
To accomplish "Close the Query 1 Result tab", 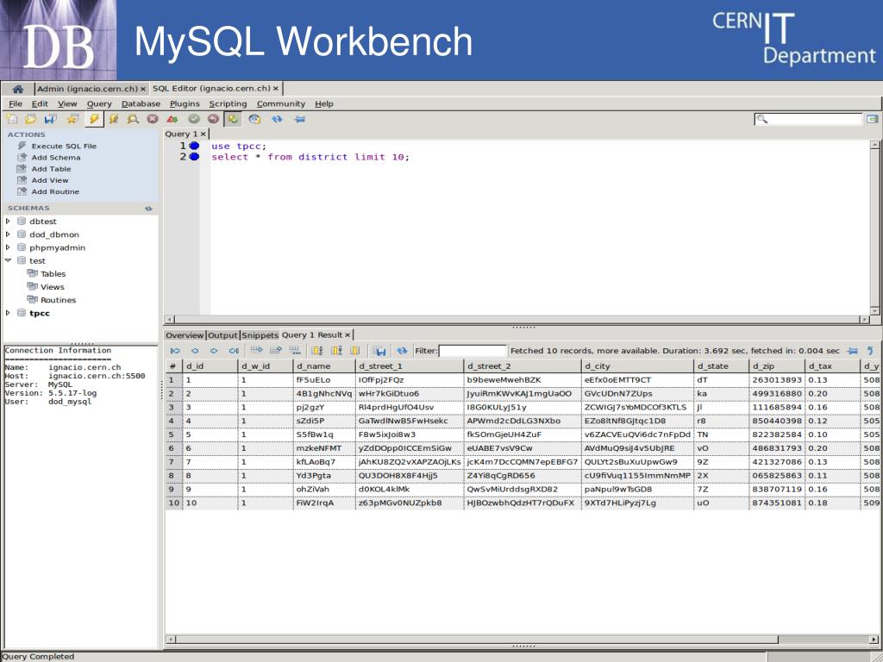I will 348,335.
